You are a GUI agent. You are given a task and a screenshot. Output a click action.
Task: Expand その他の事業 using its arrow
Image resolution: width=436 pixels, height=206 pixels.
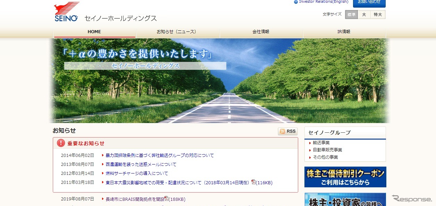310,157
